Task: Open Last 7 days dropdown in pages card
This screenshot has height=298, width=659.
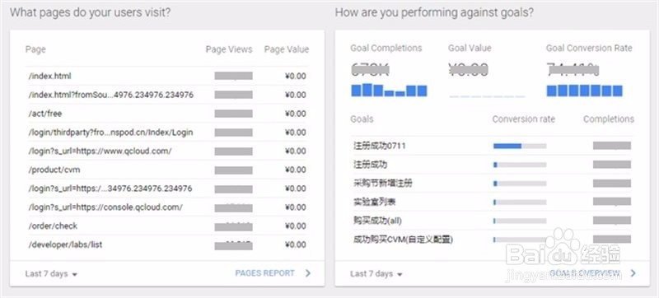Action: 51,274
